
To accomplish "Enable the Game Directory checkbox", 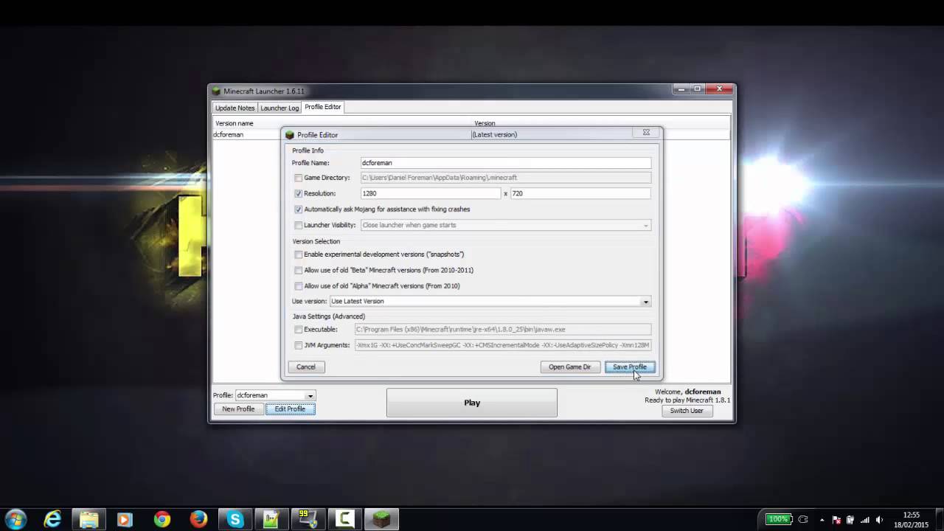I will tap(298, 178).
